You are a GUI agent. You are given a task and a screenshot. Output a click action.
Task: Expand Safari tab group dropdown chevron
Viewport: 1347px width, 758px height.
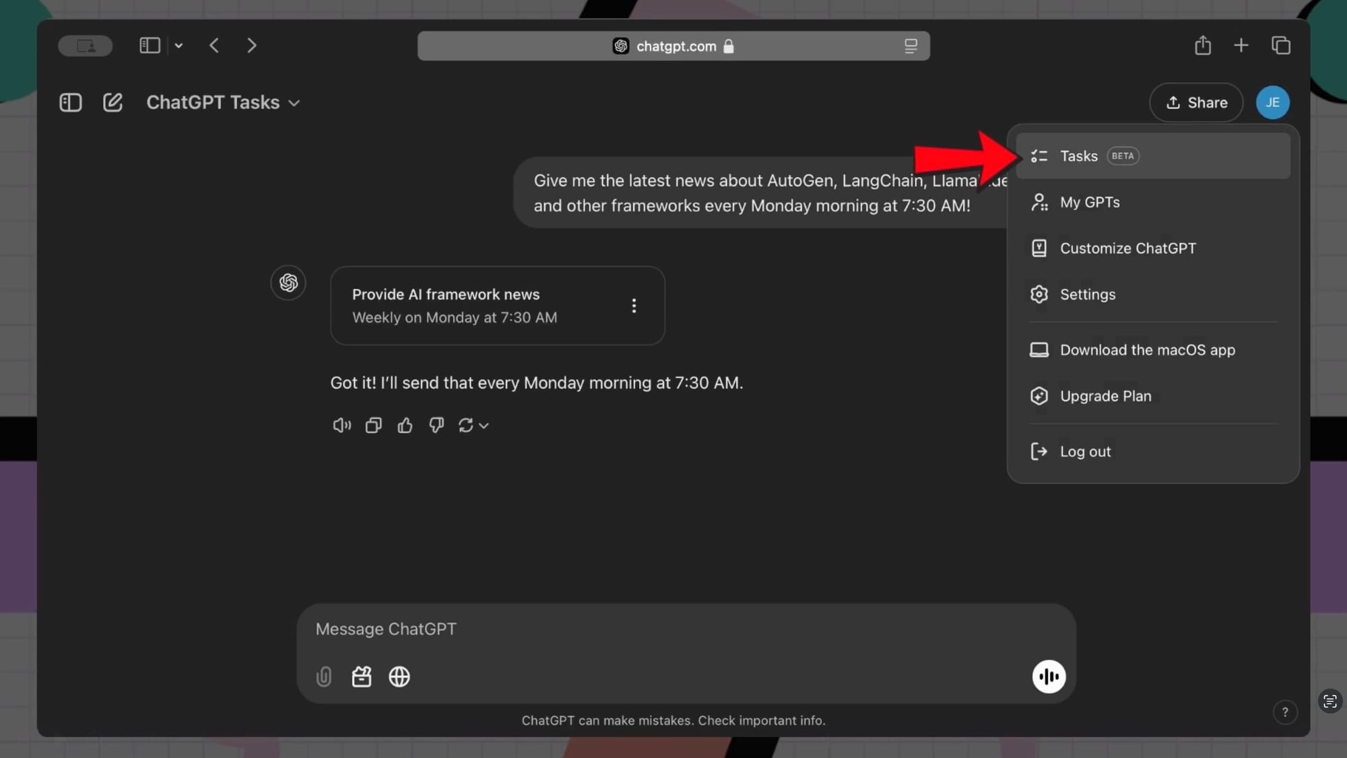178,46
